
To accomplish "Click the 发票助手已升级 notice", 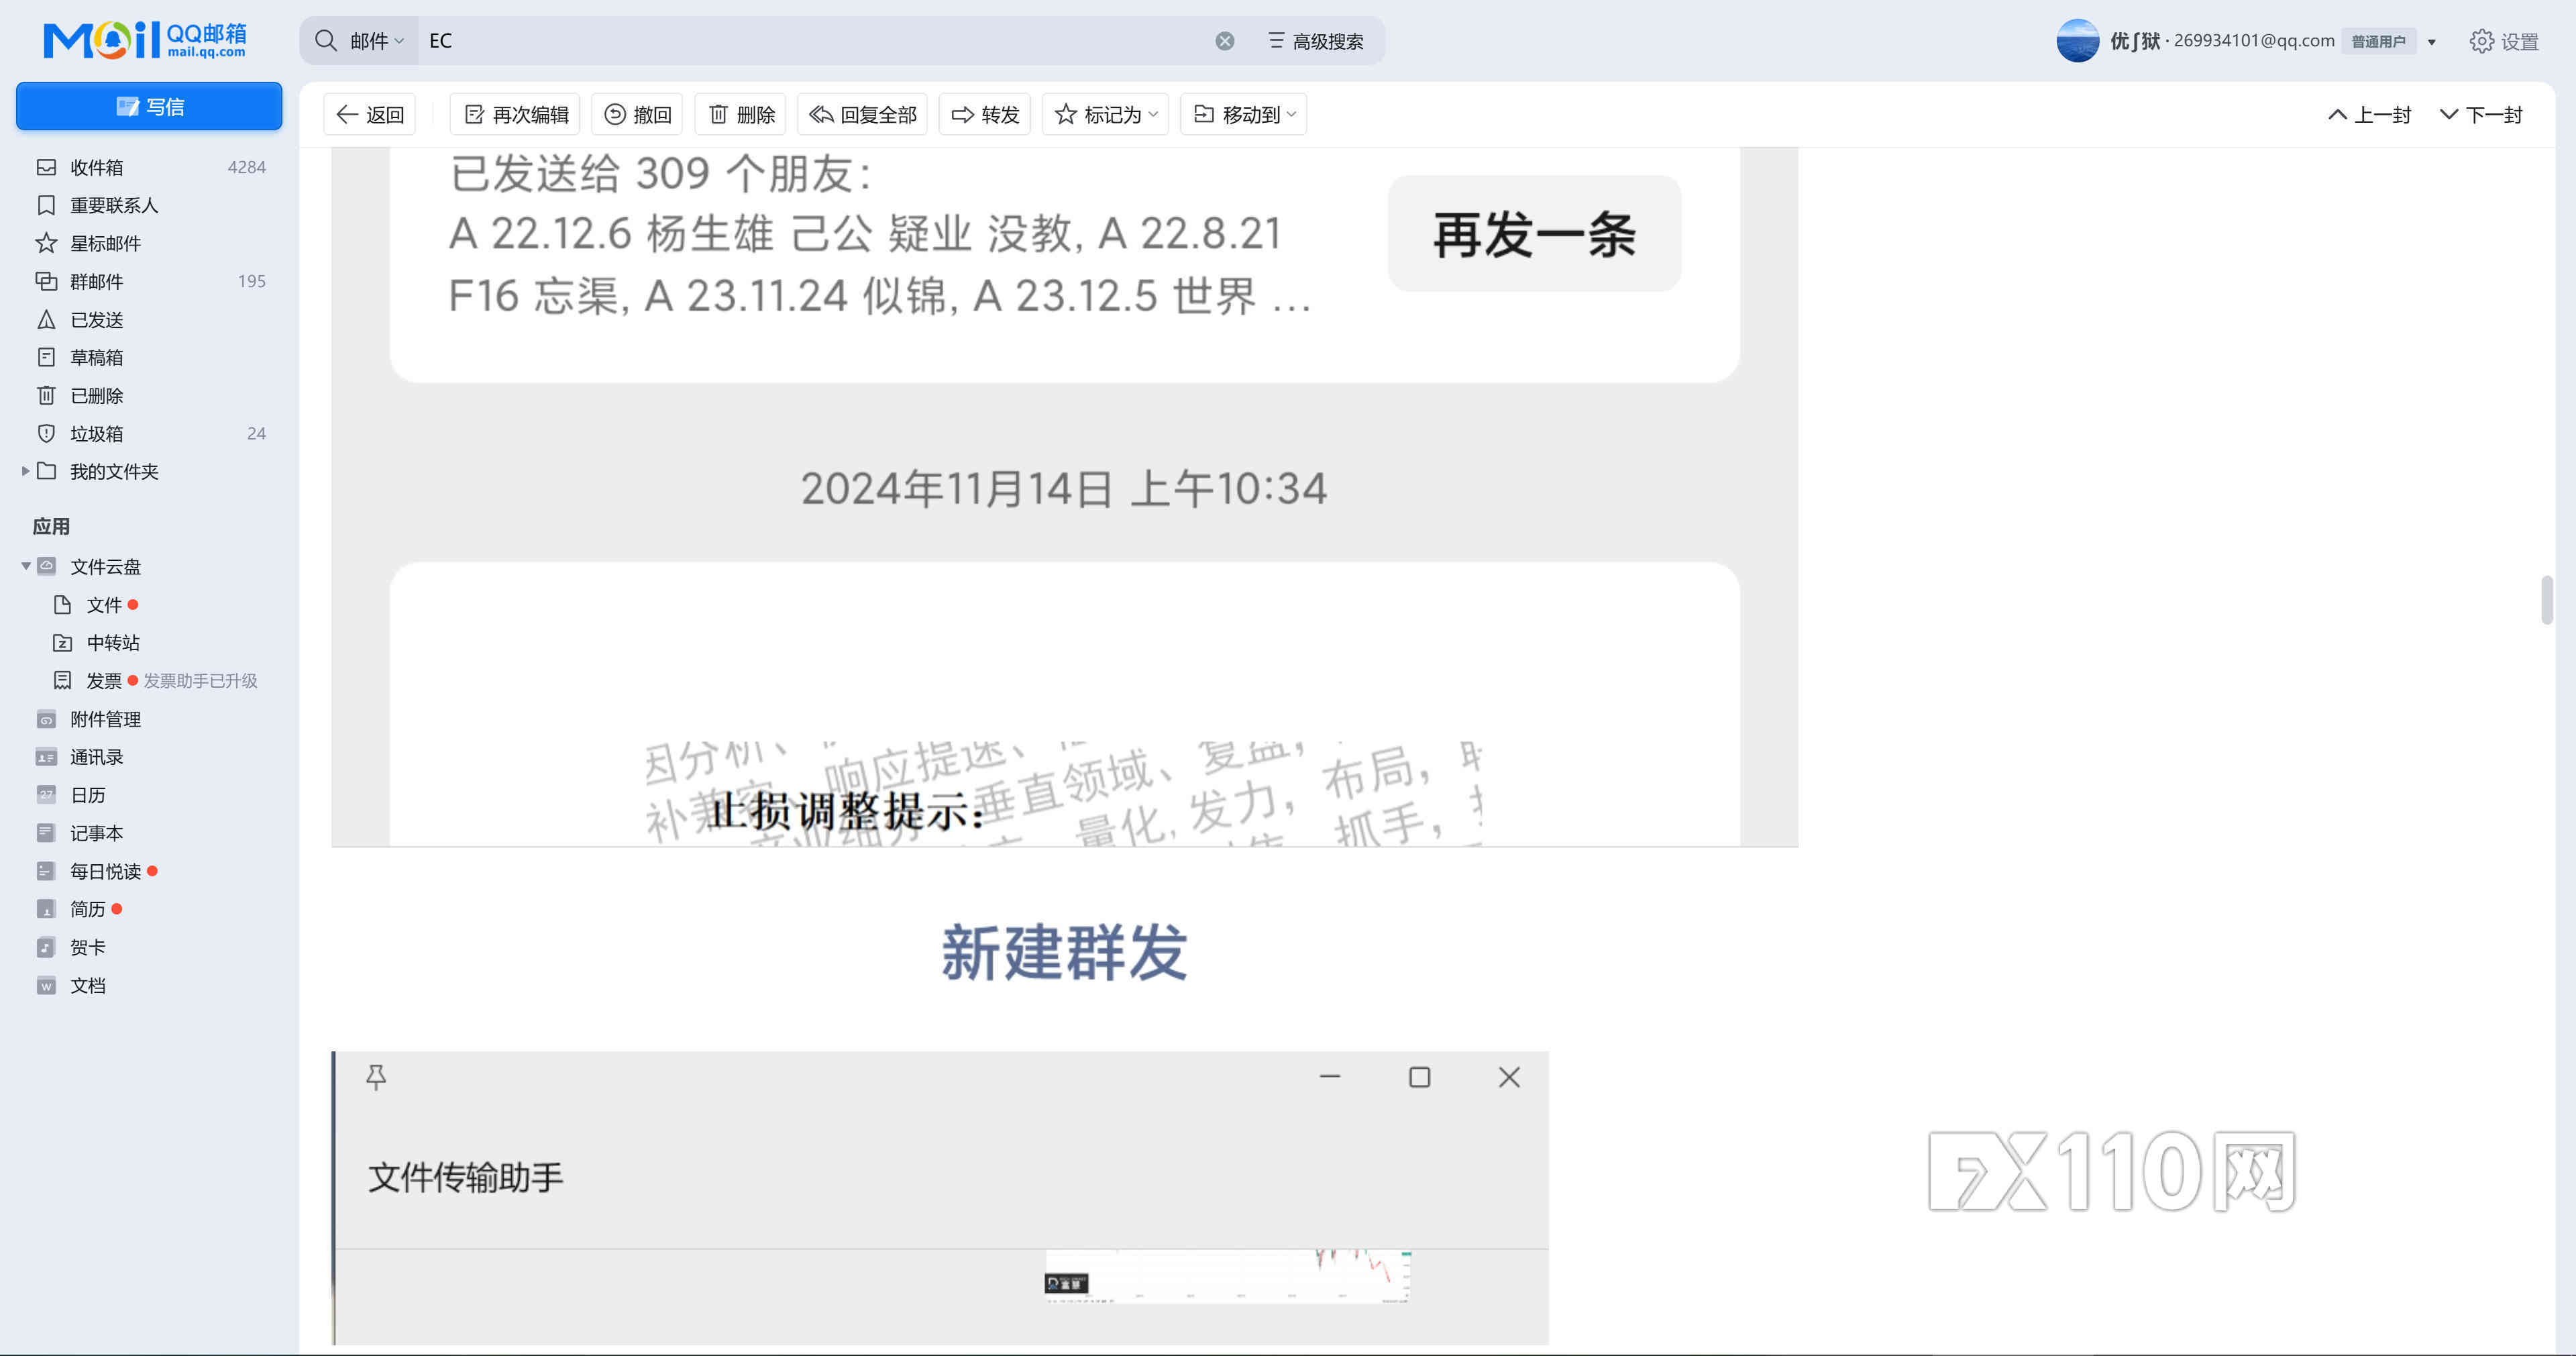I will 200,681.
